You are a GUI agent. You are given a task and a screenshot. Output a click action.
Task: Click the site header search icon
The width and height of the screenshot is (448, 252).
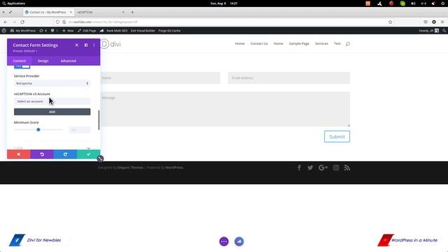click(x=348, y=43)
